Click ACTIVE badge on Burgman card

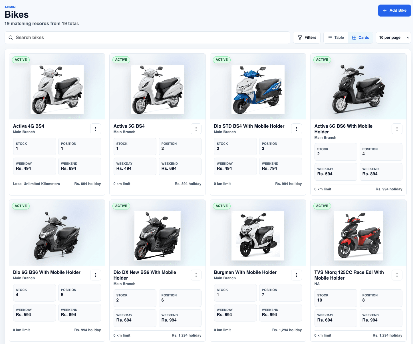(222, 206)
